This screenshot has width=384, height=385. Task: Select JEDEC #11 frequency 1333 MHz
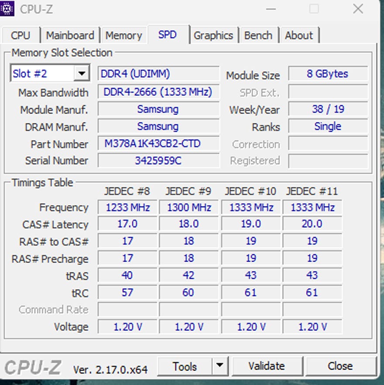pos(312,207)
